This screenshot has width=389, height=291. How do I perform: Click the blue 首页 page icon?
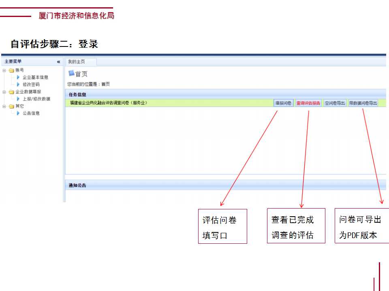pos(71,74)
